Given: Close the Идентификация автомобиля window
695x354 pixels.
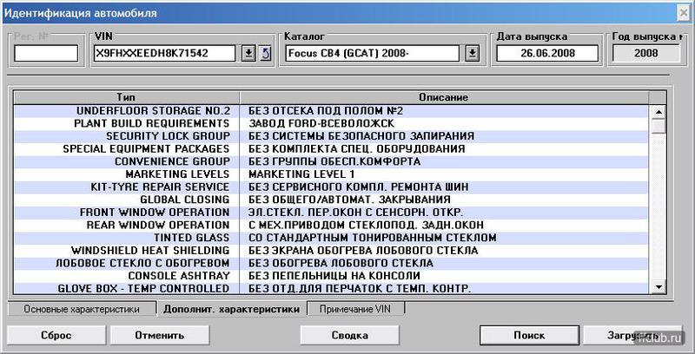Looking at the screenshot, I should (x=684, y=13).
